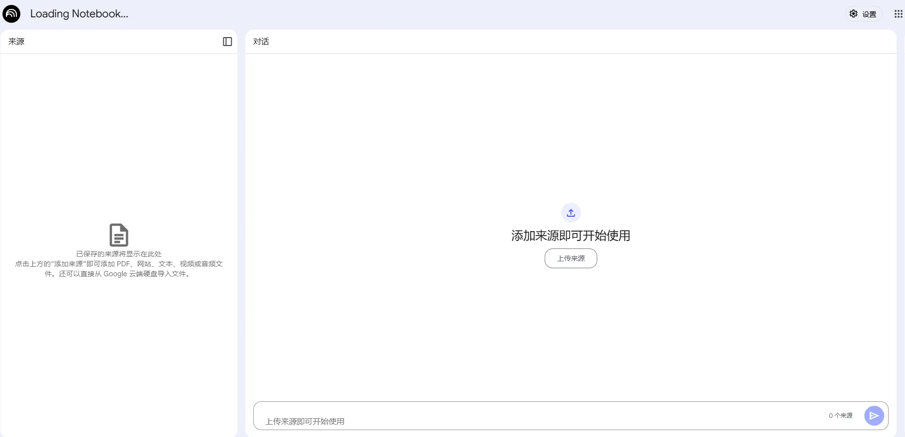Select the 对话 panel heading
This screenshot has height=437, width=905.
click(261, 42)
